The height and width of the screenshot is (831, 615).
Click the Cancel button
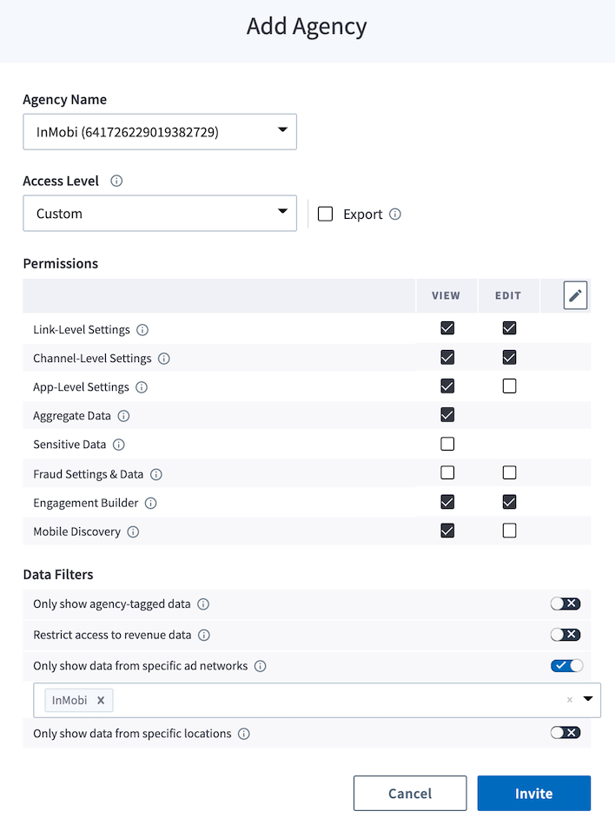click(410, 794)
